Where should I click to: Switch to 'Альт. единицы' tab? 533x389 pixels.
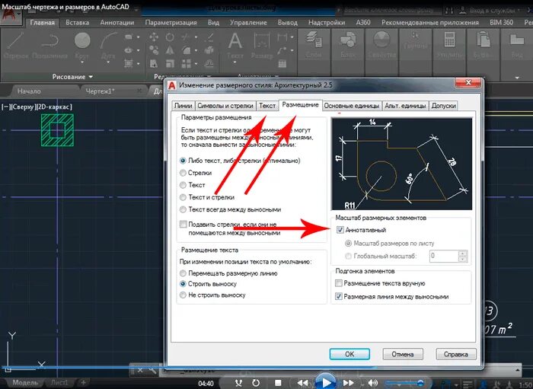pos(405,106)
